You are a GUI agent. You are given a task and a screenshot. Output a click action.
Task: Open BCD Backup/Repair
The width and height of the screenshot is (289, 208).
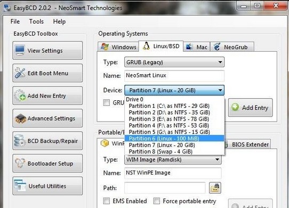pyautogui.click(x=47, y=141)
